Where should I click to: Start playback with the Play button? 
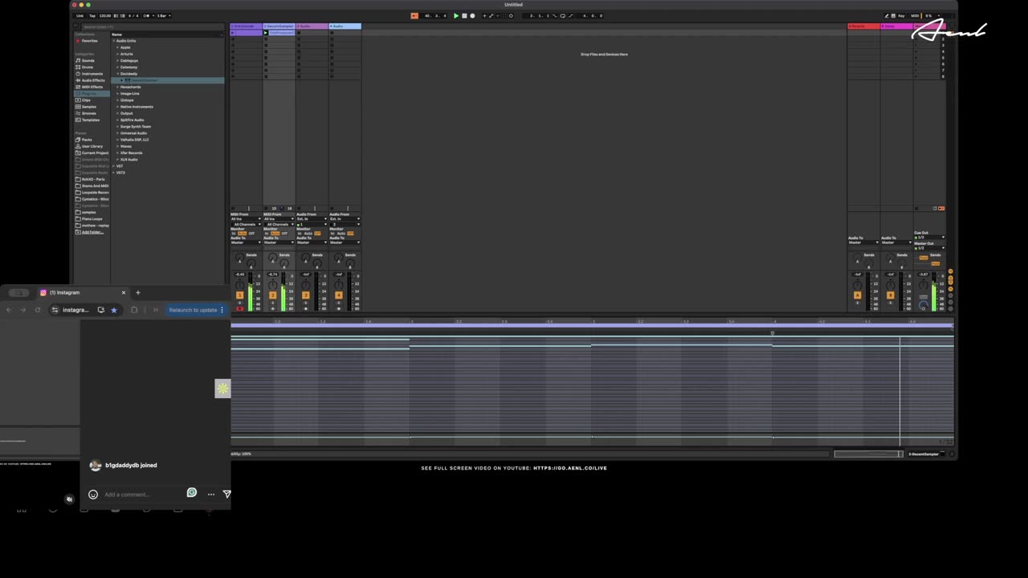coord(456,15)
